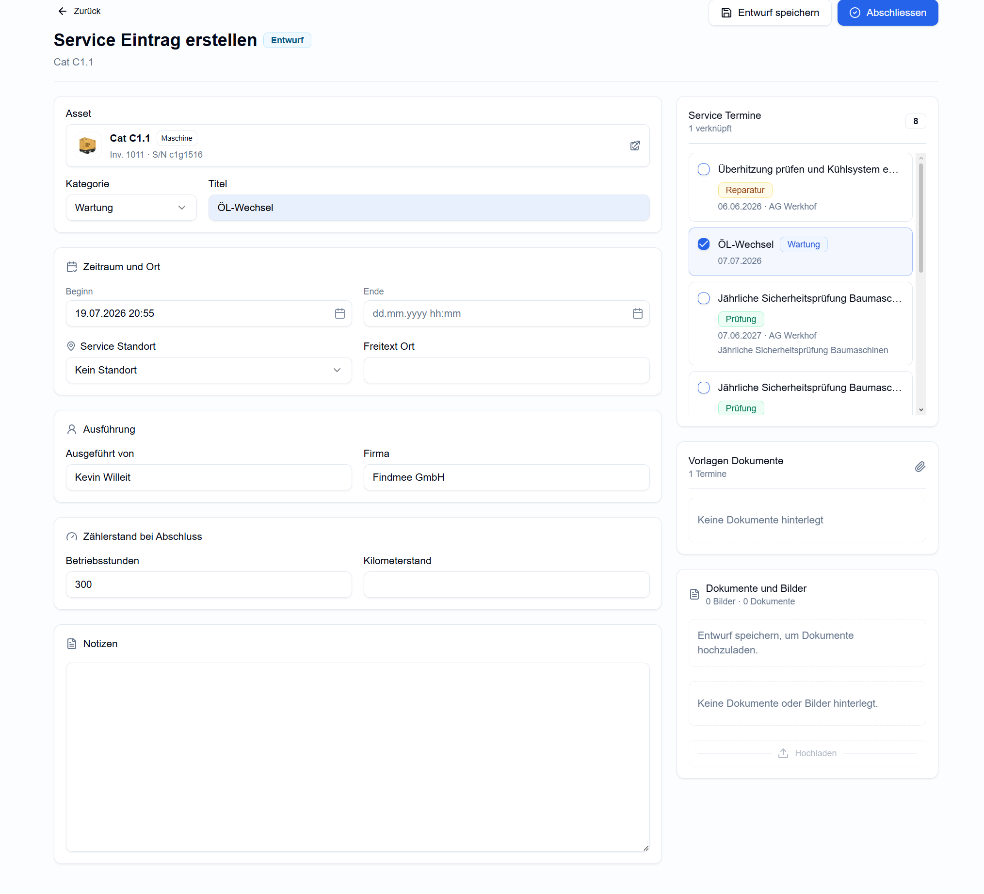
Task: Click the Abschliessen button
Action: [x=887, y=13]
